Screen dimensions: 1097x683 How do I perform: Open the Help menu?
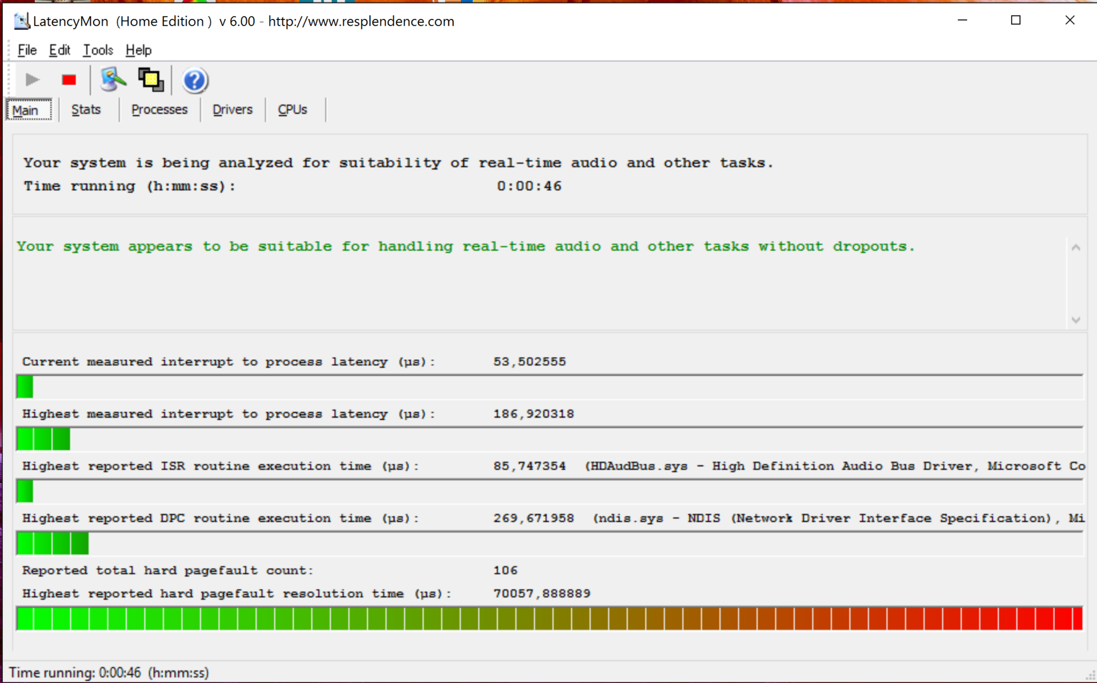click(138, 50)
